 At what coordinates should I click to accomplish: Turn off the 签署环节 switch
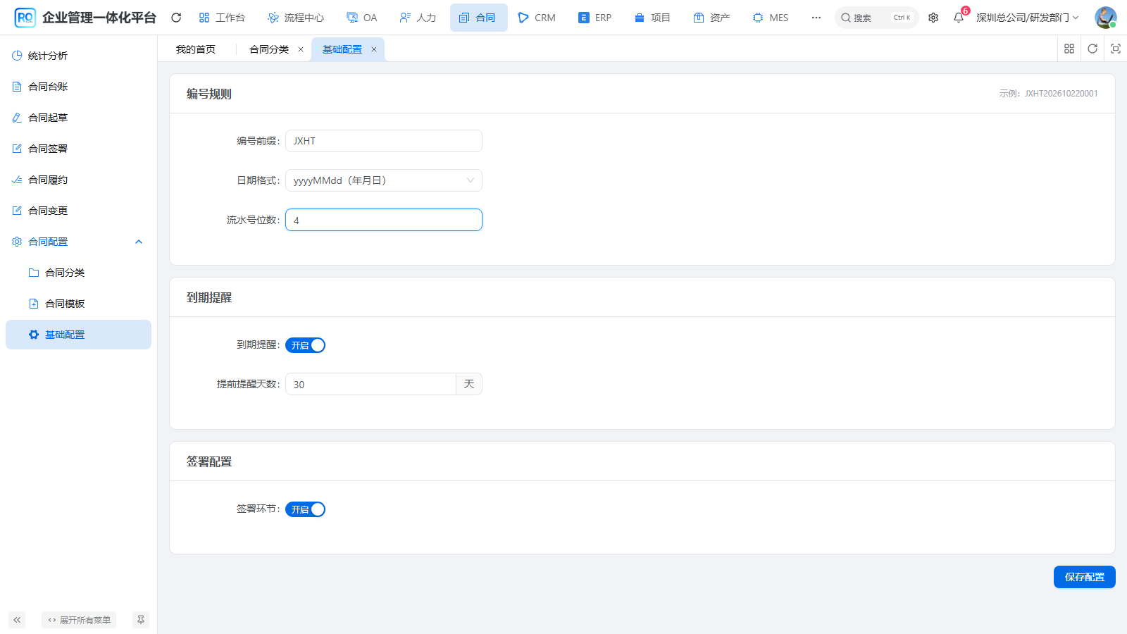point(305,509)
